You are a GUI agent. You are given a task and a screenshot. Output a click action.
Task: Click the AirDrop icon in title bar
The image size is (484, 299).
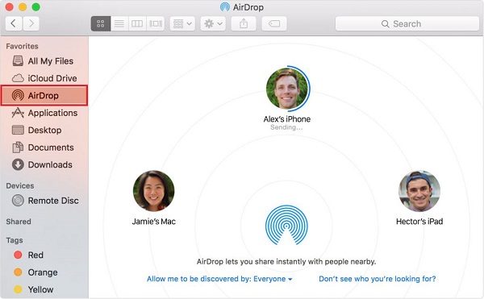(225, 6)
